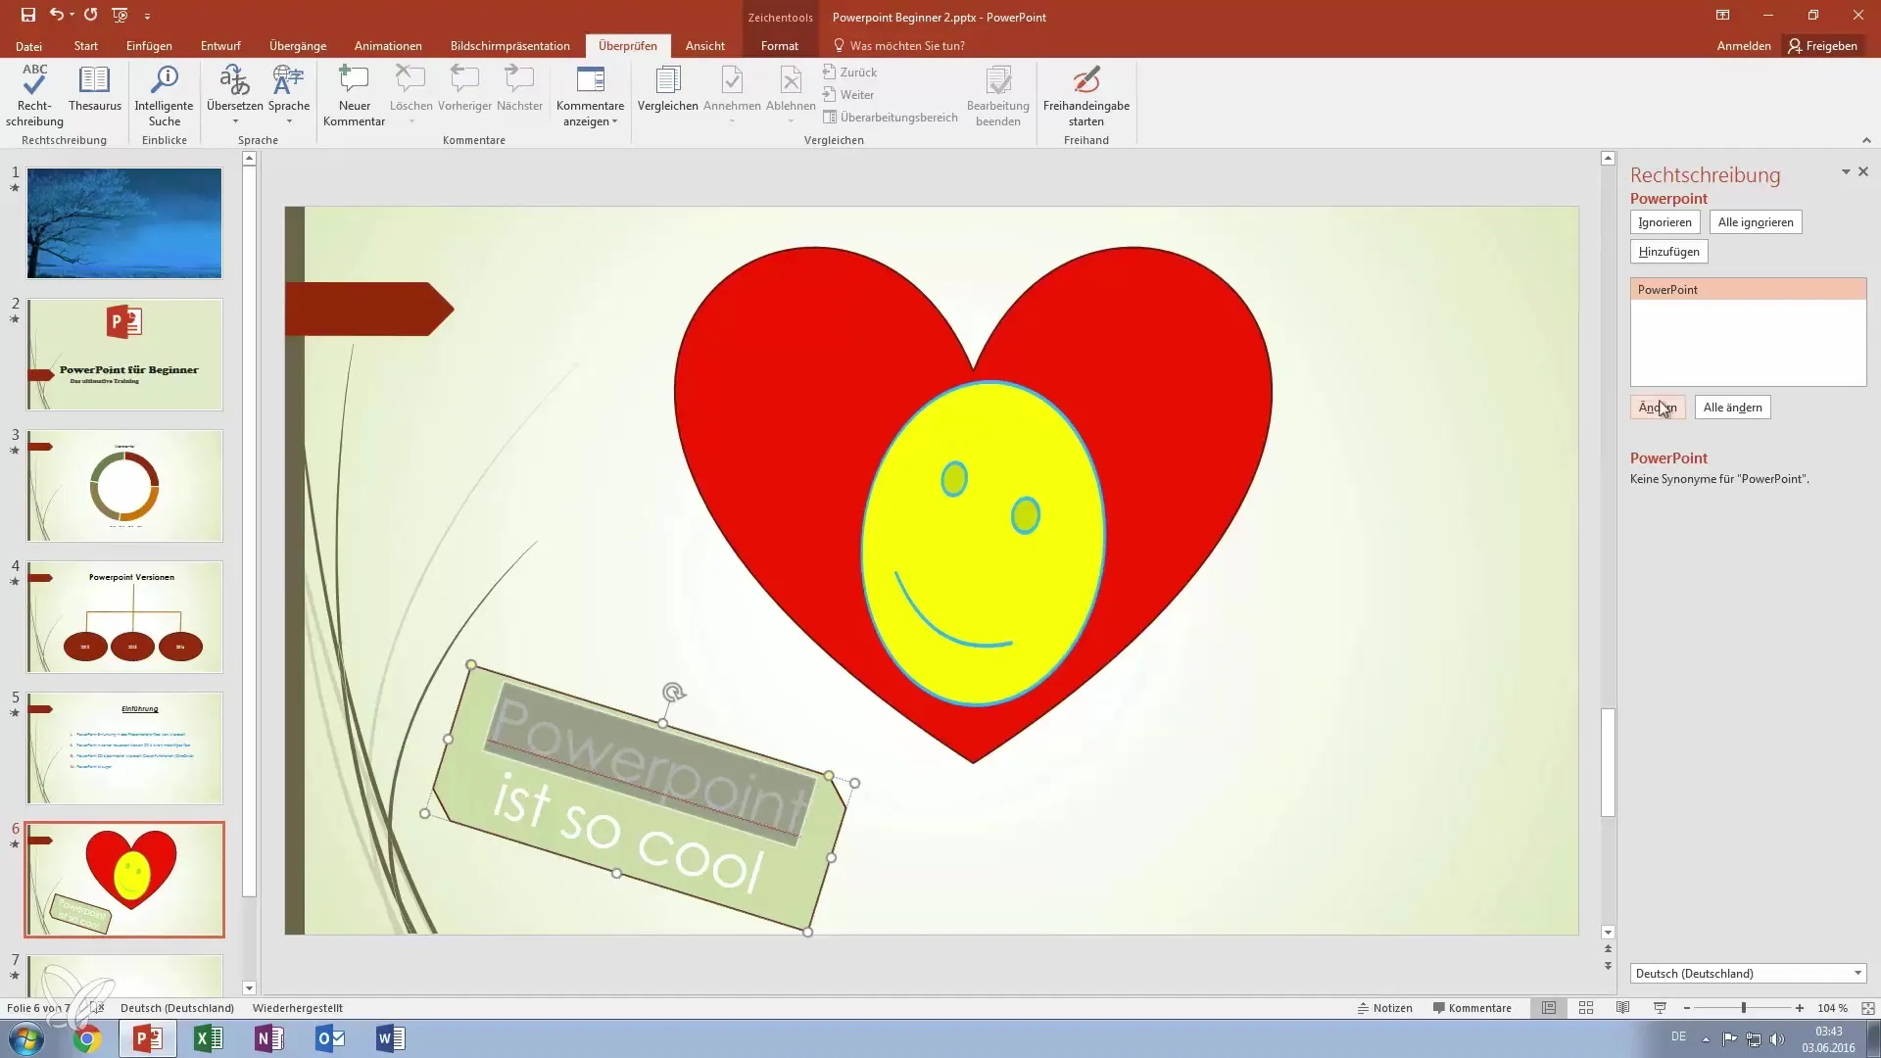This screenshot has width=1881, height=1058.
Task: Click zoom in plus button
Action: [1800, 1007]
